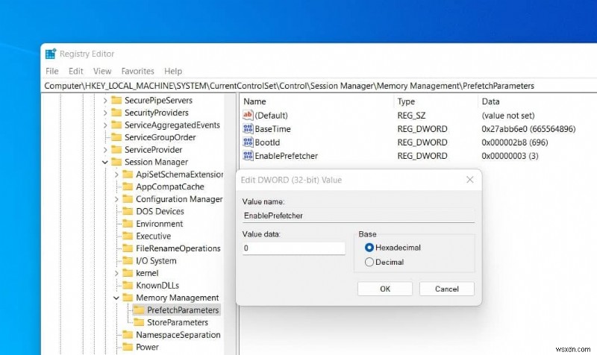
Task: Open the File menu
Action: pos(51,71)
